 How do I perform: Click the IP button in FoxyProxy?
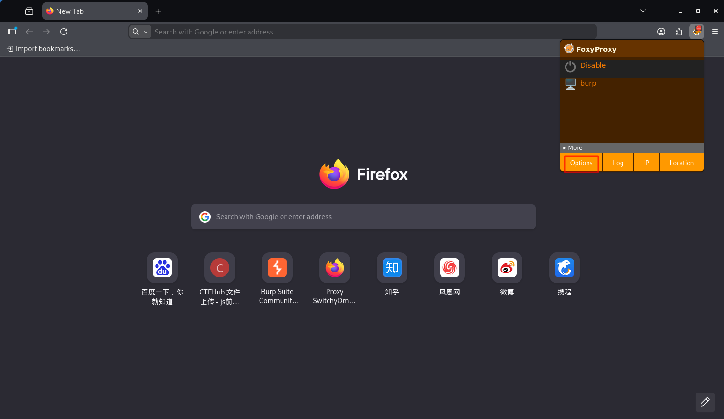[646, 163]
